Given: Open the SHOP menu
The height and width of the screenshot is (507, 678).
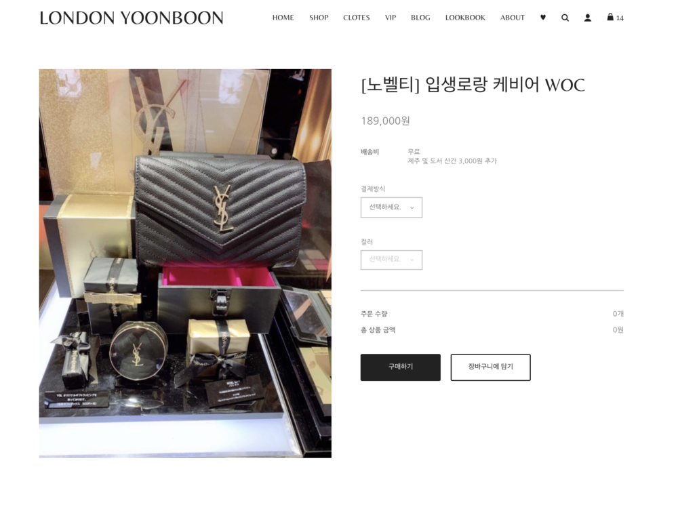Looking at the screenshot, I should pyautogui.click(x=319, y=18).
